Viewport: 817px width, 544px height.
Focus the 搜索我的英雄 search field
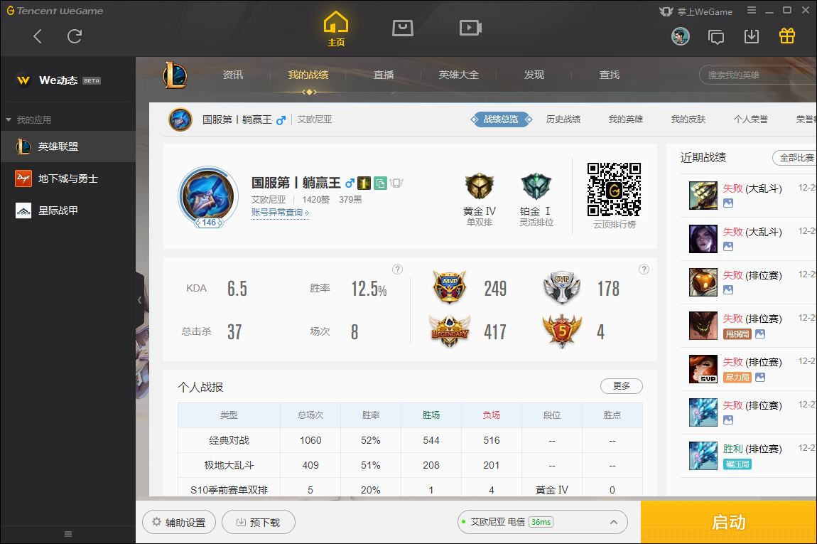coord(758,75)
